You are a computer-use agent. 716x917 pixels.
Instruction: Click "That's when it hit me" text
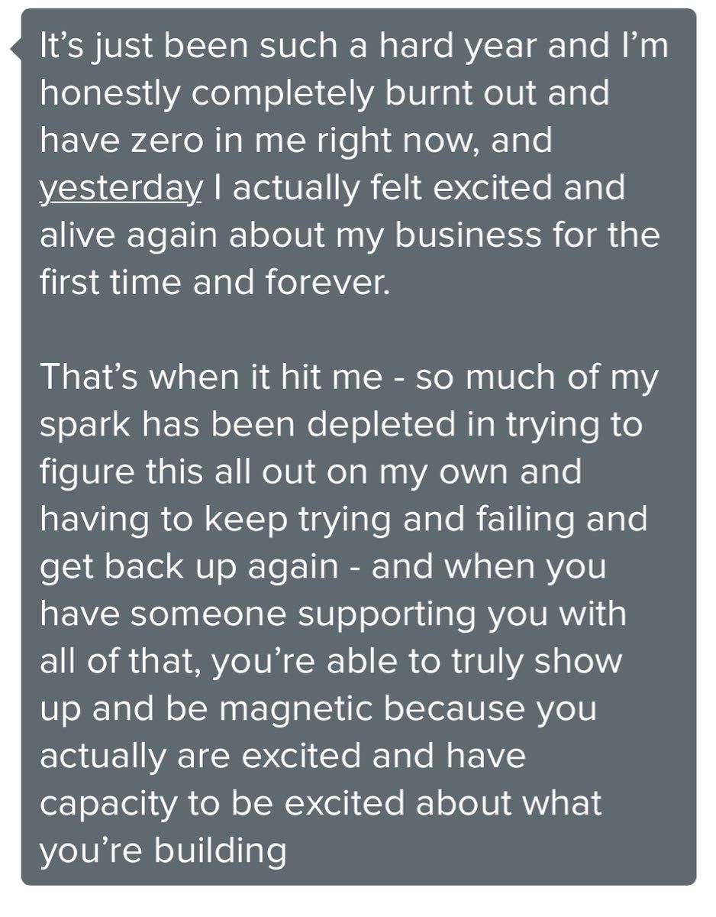tap(210, 377)
